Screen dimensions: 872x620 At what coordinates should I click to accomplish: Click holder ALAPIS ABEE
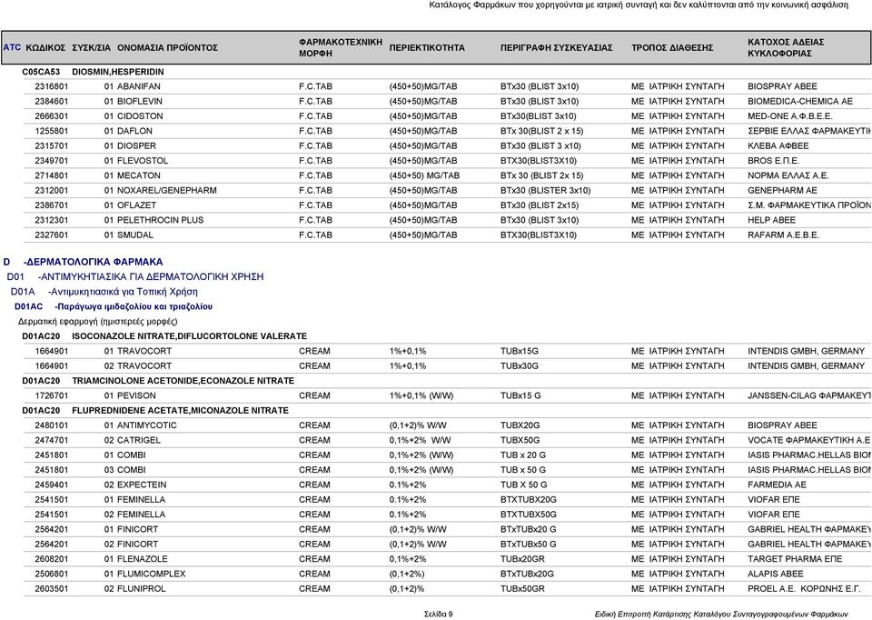[x=775, y=574]
